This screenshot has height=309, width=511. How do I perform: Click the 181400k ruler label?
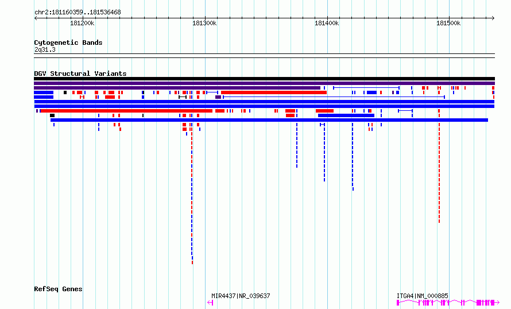(x=327, y=23)
